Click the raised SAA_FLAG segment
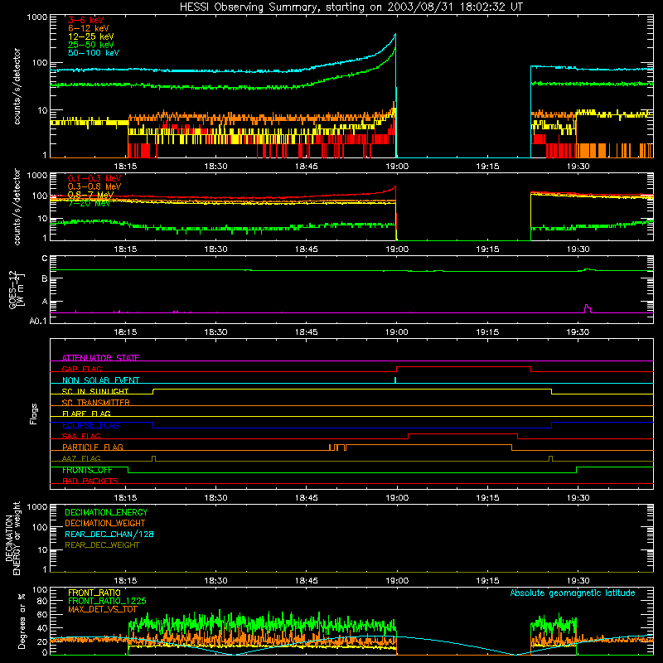 coord(463,434)
